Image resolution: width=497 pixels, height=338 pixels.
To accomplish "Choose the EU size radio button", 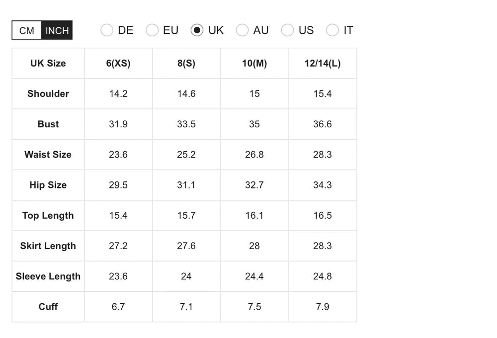I will point(152,30).
